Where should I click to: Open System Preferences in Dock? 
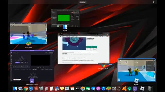pos(114,89)
